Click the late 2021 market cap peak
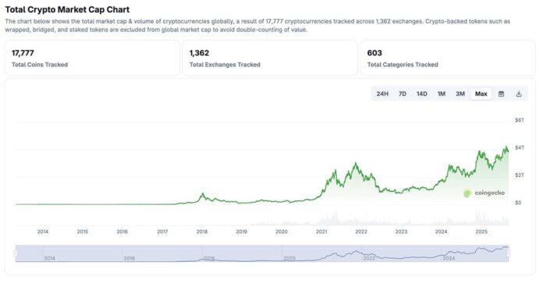Screen dimensions: 543x283 [x=355, y=163]
